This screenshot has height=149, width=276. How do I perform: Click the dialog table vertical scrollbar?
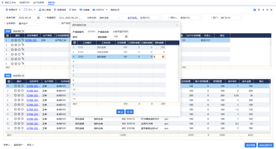(178, 62)
